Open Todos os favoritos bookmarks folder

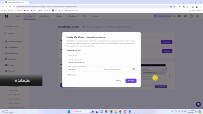(195, 10)
